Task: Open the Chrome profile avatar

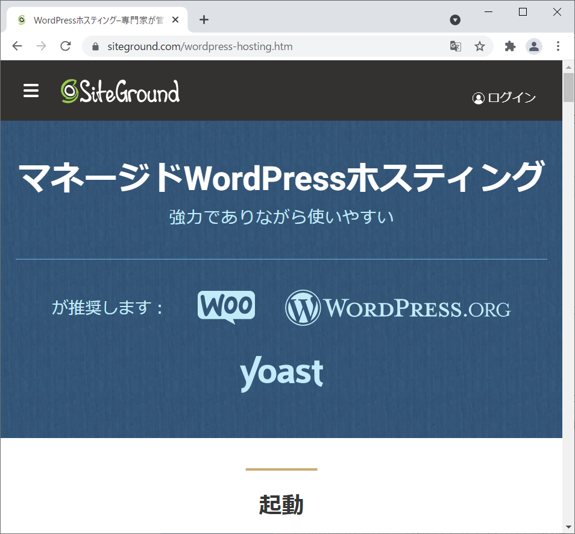Action: 533,46
